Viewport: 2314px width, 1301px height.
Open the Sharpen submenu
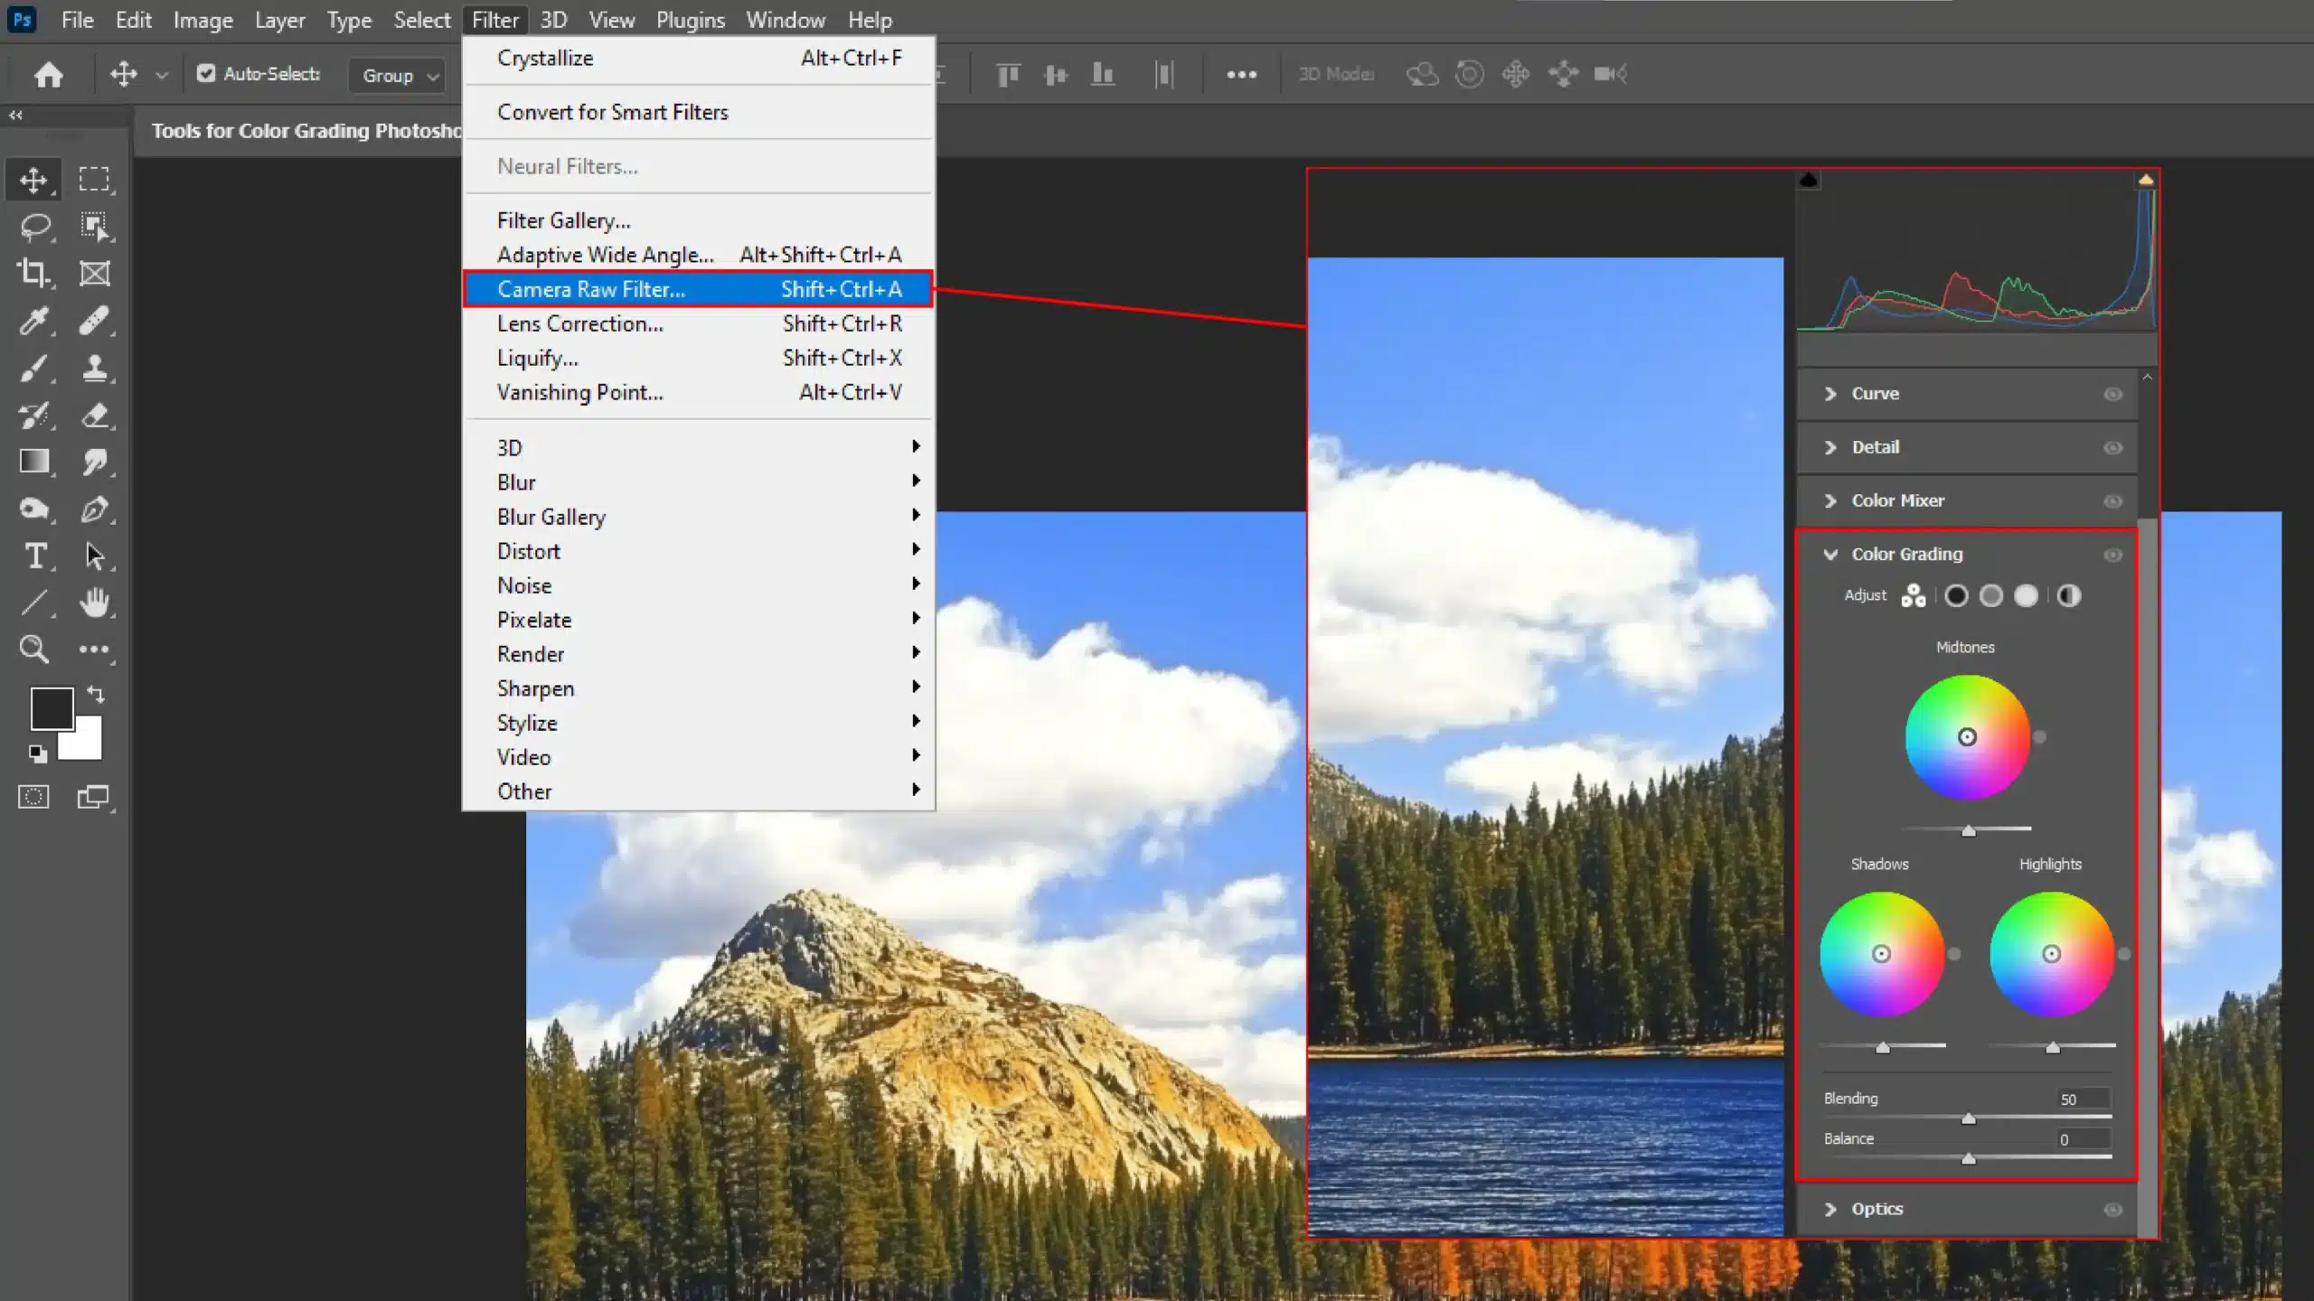point(698,688)
